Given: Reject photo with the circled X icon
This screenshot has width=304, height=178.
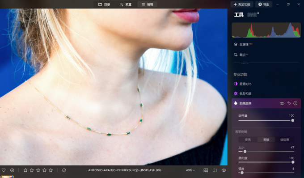Looking at the screenshot, I should [12, 170].
